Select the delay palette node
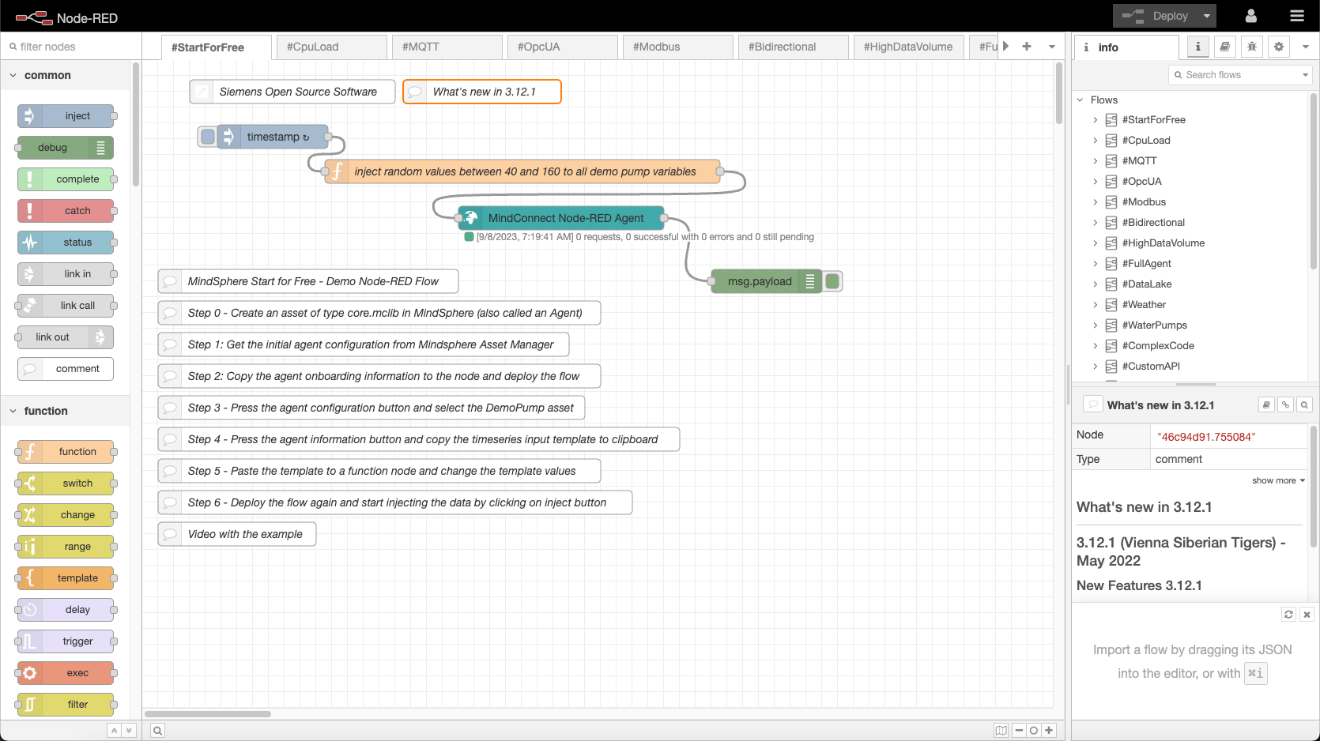Viewport: 1320px width, 741px height. pos(66,610)
